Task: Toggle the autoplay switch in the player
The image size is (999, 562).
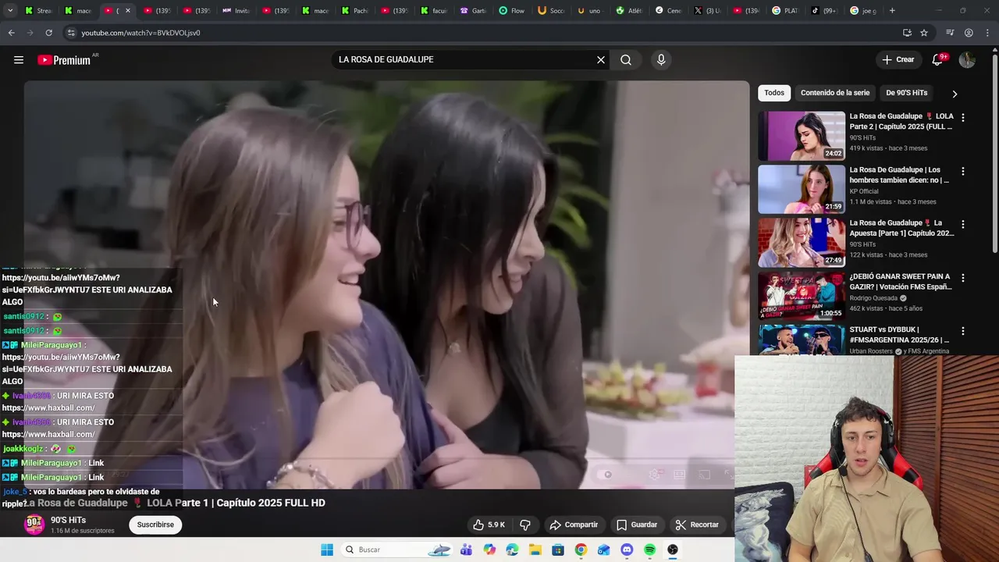Action: coord(605,474)
